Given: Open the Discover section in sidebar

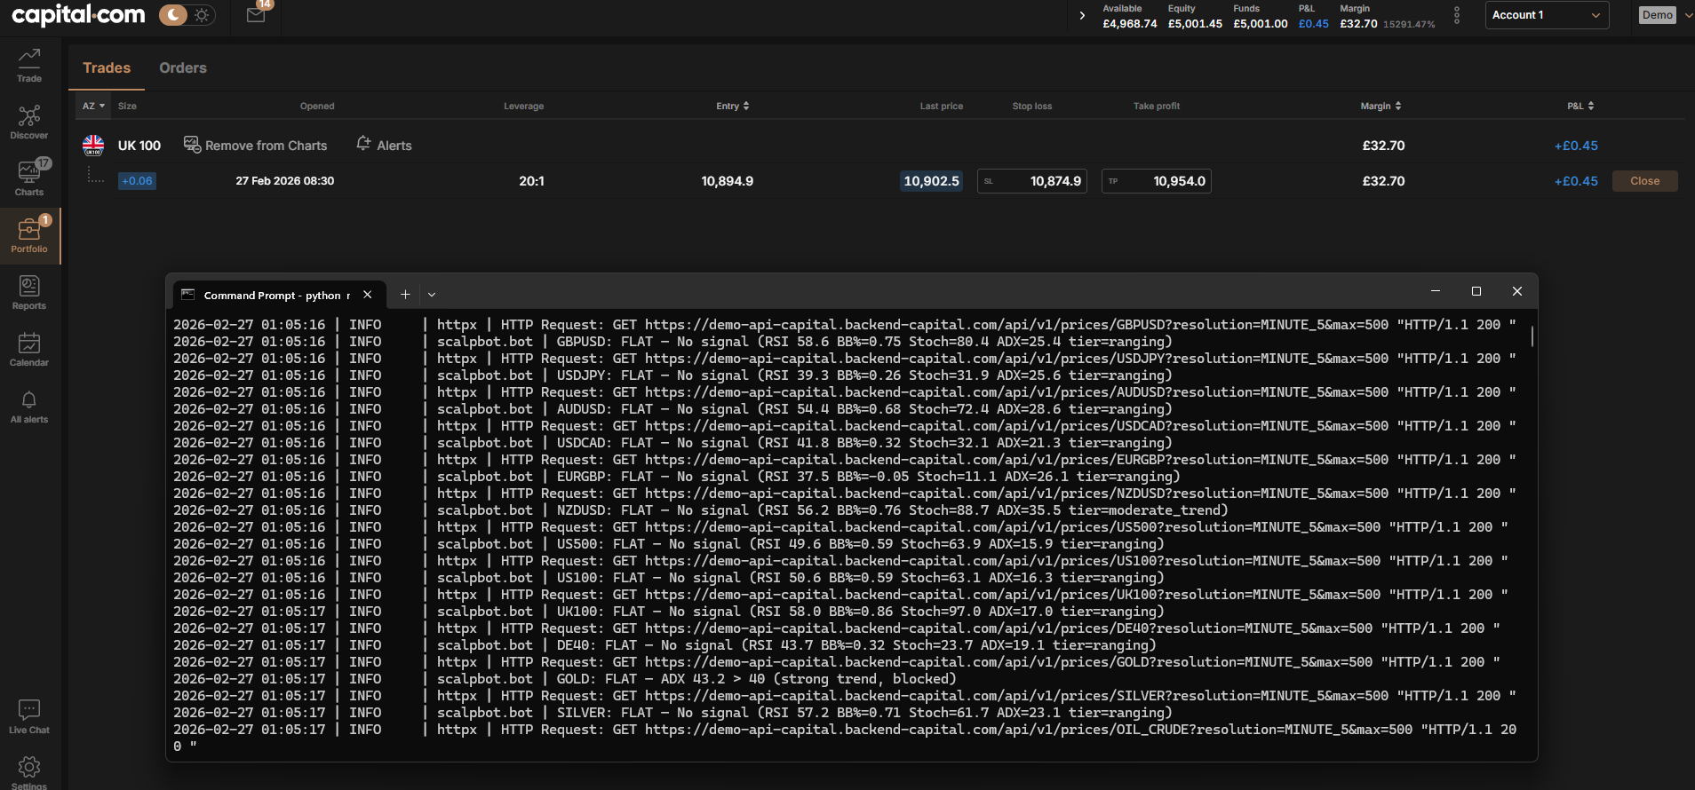Looking at the screenshot, I should 29,122.
